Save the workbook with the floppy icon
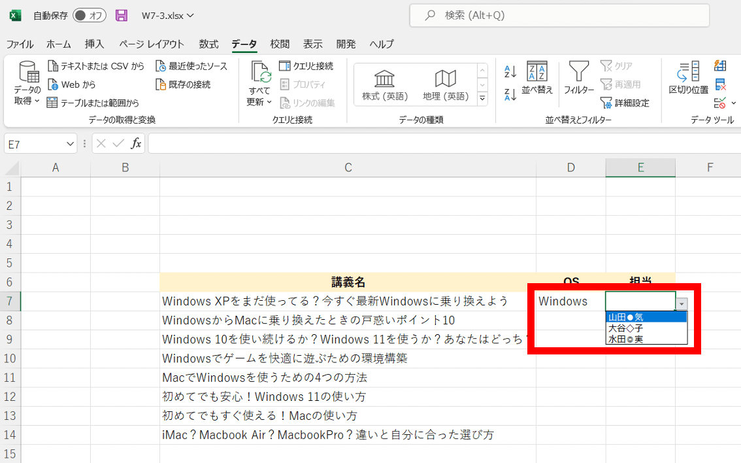The image size is (741, 463). [122, 16]
